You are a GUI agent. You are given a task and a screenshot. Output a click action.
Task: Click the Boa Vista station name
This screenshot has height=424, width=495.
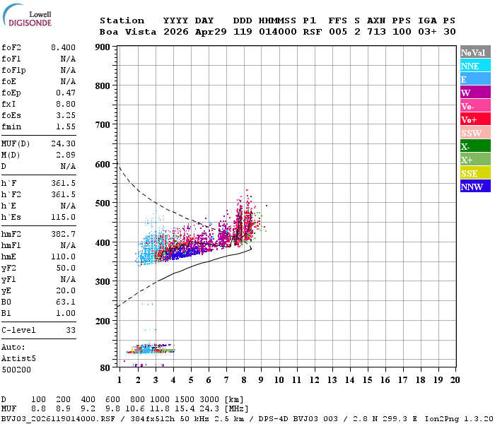click(x=128, y=32)
